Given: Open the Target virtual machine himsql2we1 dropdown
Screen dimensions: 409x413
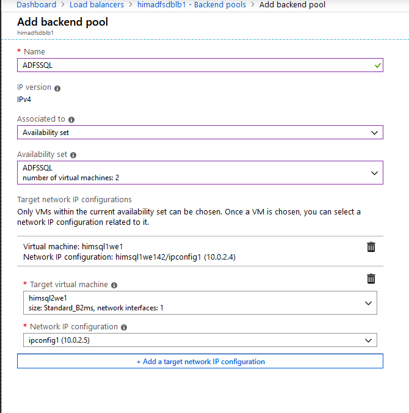Looking at the screenshot, I should click(200, 302).
